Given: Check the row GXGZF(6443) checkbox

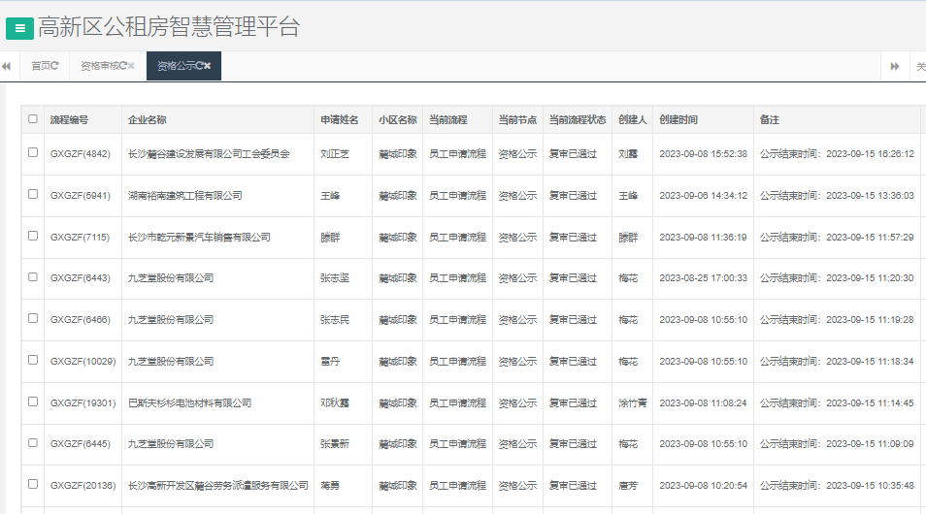Looking at the screenshot, I should coord(33,276).
